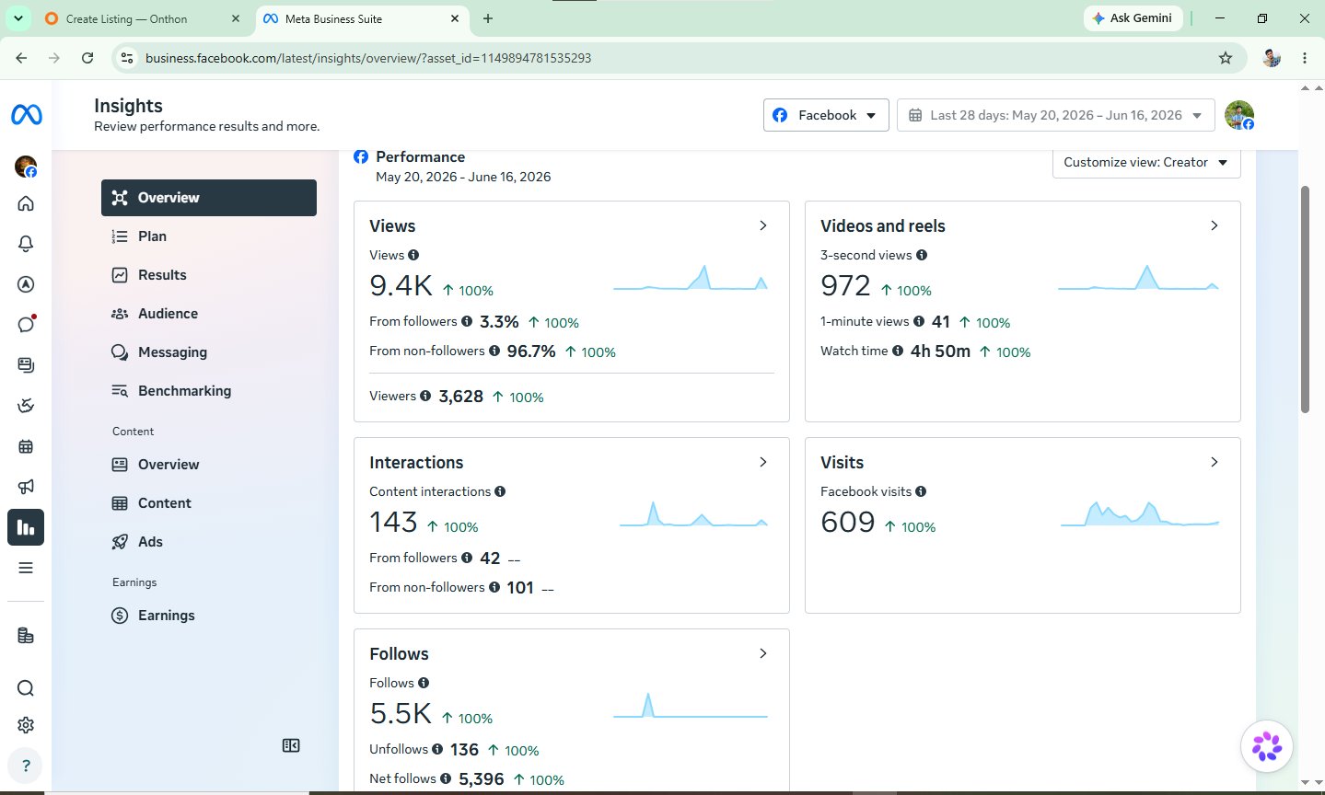The image size is (1325, 795).
Task: Open the All tools hamburger icon
Action: (26, 568)
